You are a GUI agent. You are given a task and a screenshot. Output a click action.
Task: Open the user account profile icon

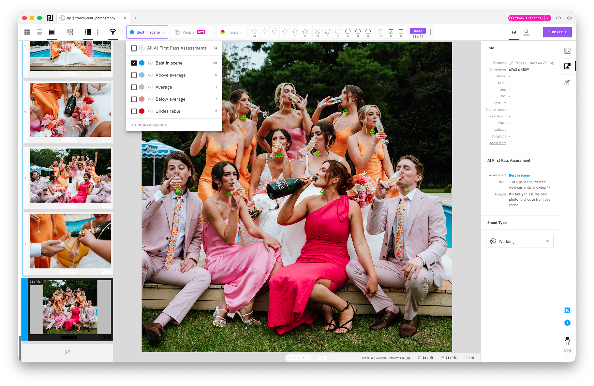coord(570,18)
